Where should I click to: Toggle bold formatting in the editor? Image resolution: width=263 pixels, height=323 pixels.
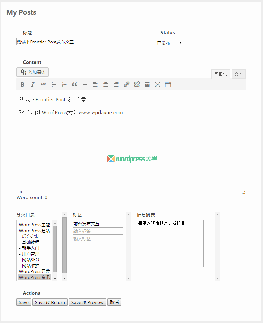(x=22, y=84)
